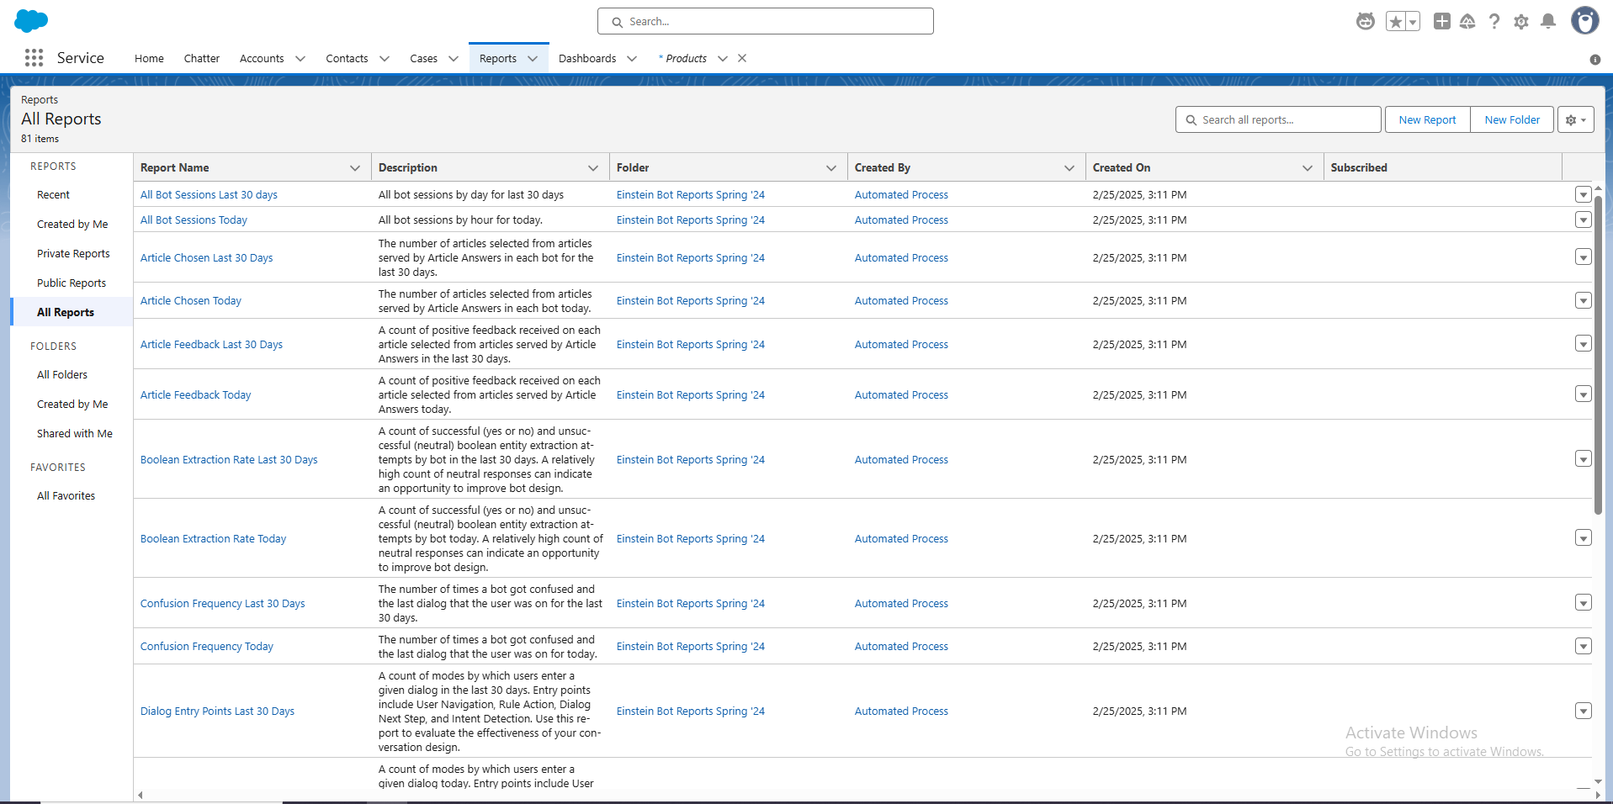This screenshot has height=804, width=1613.
Task: Go to the Home tab
Action: (149, 59)
